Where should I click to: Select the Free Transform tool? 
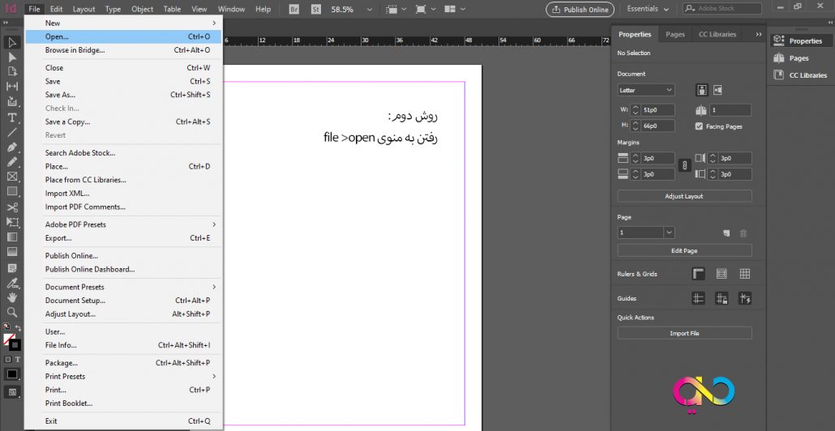pos(11,222)
